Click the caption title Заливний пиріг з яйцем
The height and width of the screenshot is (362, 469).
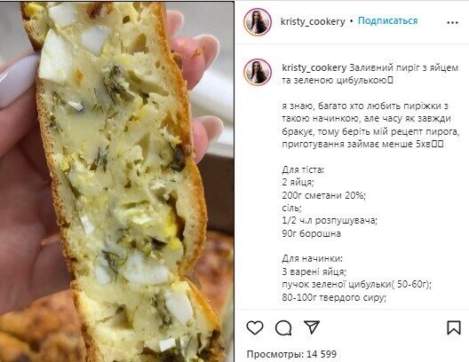[x=404, y=68]
